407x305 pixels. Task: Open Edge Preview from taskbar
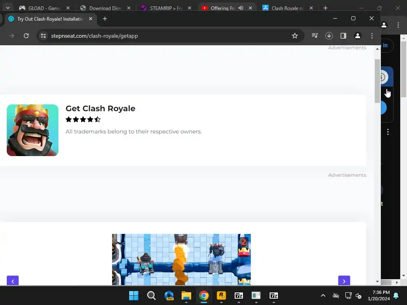[x=169, y=295]
